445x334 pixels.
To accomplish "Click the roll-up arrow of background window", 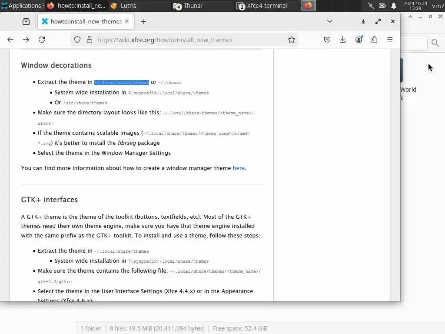I will click(410, 17).
